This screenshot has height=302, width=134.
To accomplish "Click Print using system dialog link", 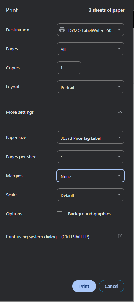I will (48, 237).
